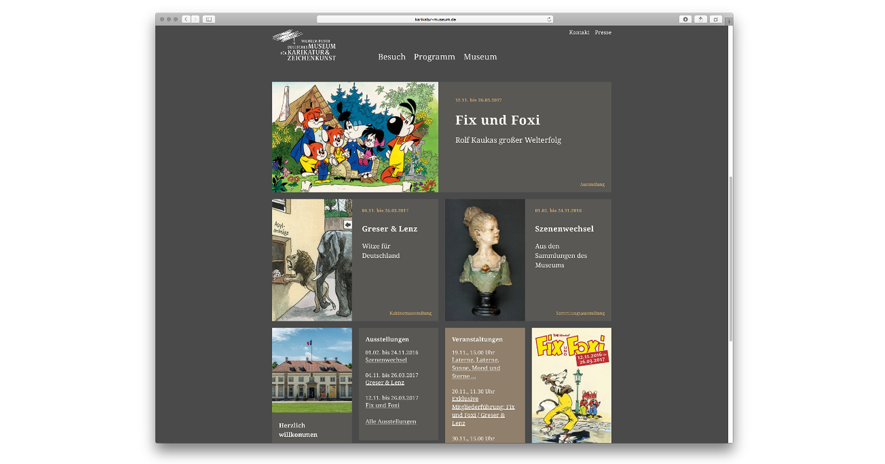Viewport: 885px width, 464px height.
Task: Open the Szenenwechsel card title
Action: [564, 229]
